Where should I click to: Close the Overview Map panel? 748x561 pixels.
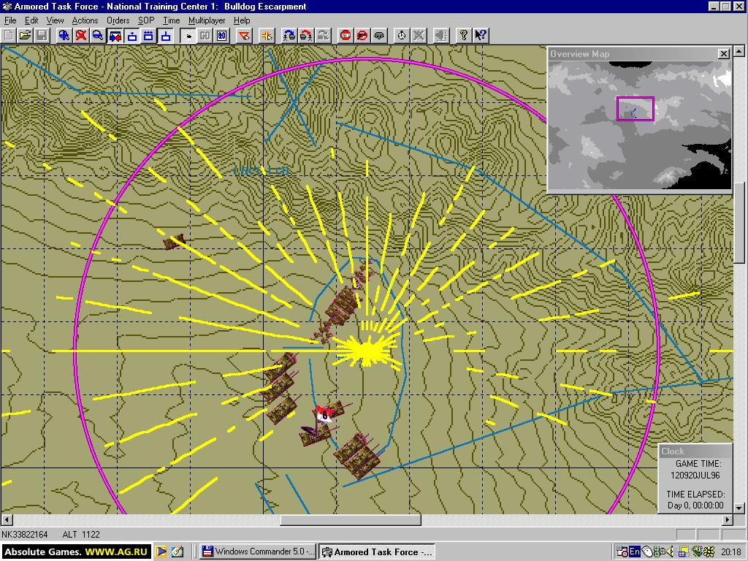723,54
